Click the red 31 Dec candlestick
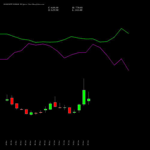The width and height of the screenshot is (150, 150). click(17, 106)
